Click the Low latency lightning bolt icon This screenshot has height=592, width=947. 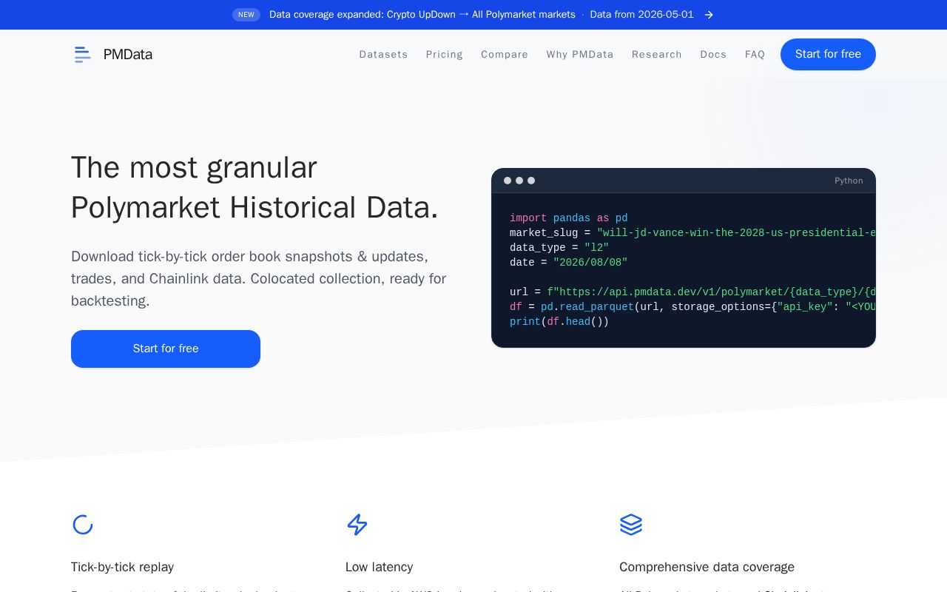point(357,525)
